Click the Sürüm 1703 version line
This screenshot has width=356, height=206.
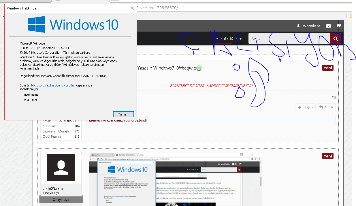click(x=44, y=48)
